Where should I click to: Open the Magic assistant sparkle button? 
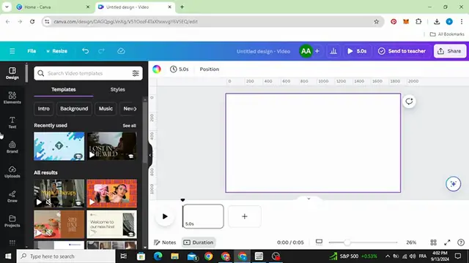coord(453,184)
